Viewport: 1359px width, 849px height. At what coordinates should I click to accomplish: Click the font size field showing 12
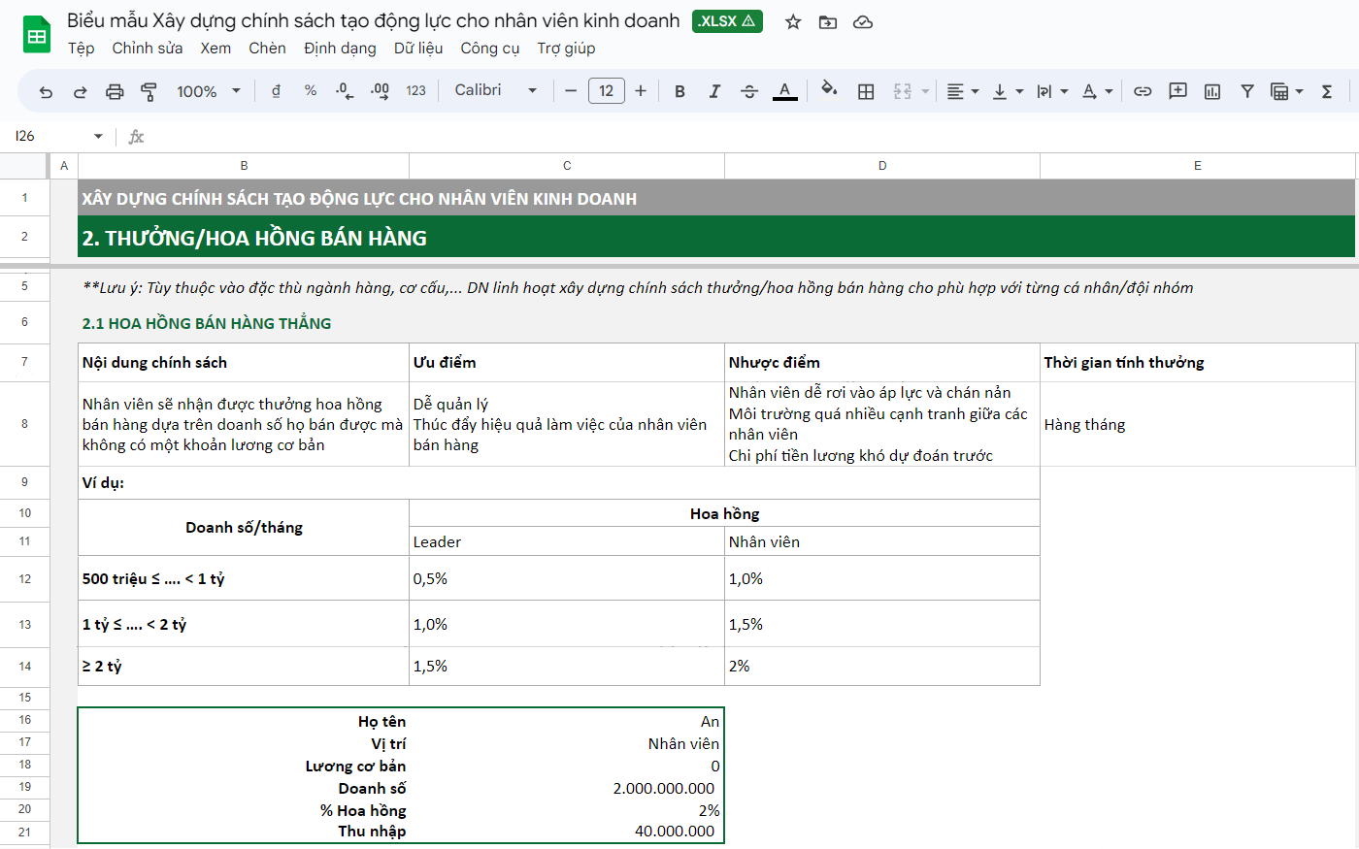point(607,91)
